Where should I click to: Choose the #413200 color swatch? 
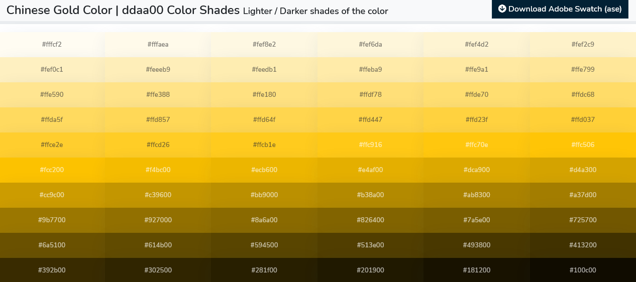pyautogui.click(x=583, y=245)
